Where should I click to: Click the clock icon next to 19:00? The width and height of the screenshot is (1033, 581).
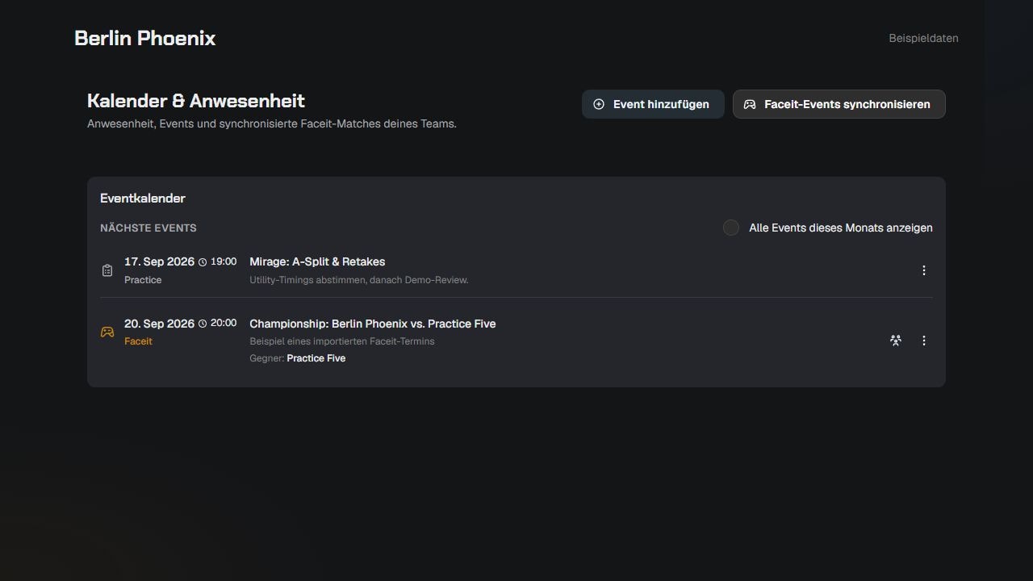coord(203,262)
